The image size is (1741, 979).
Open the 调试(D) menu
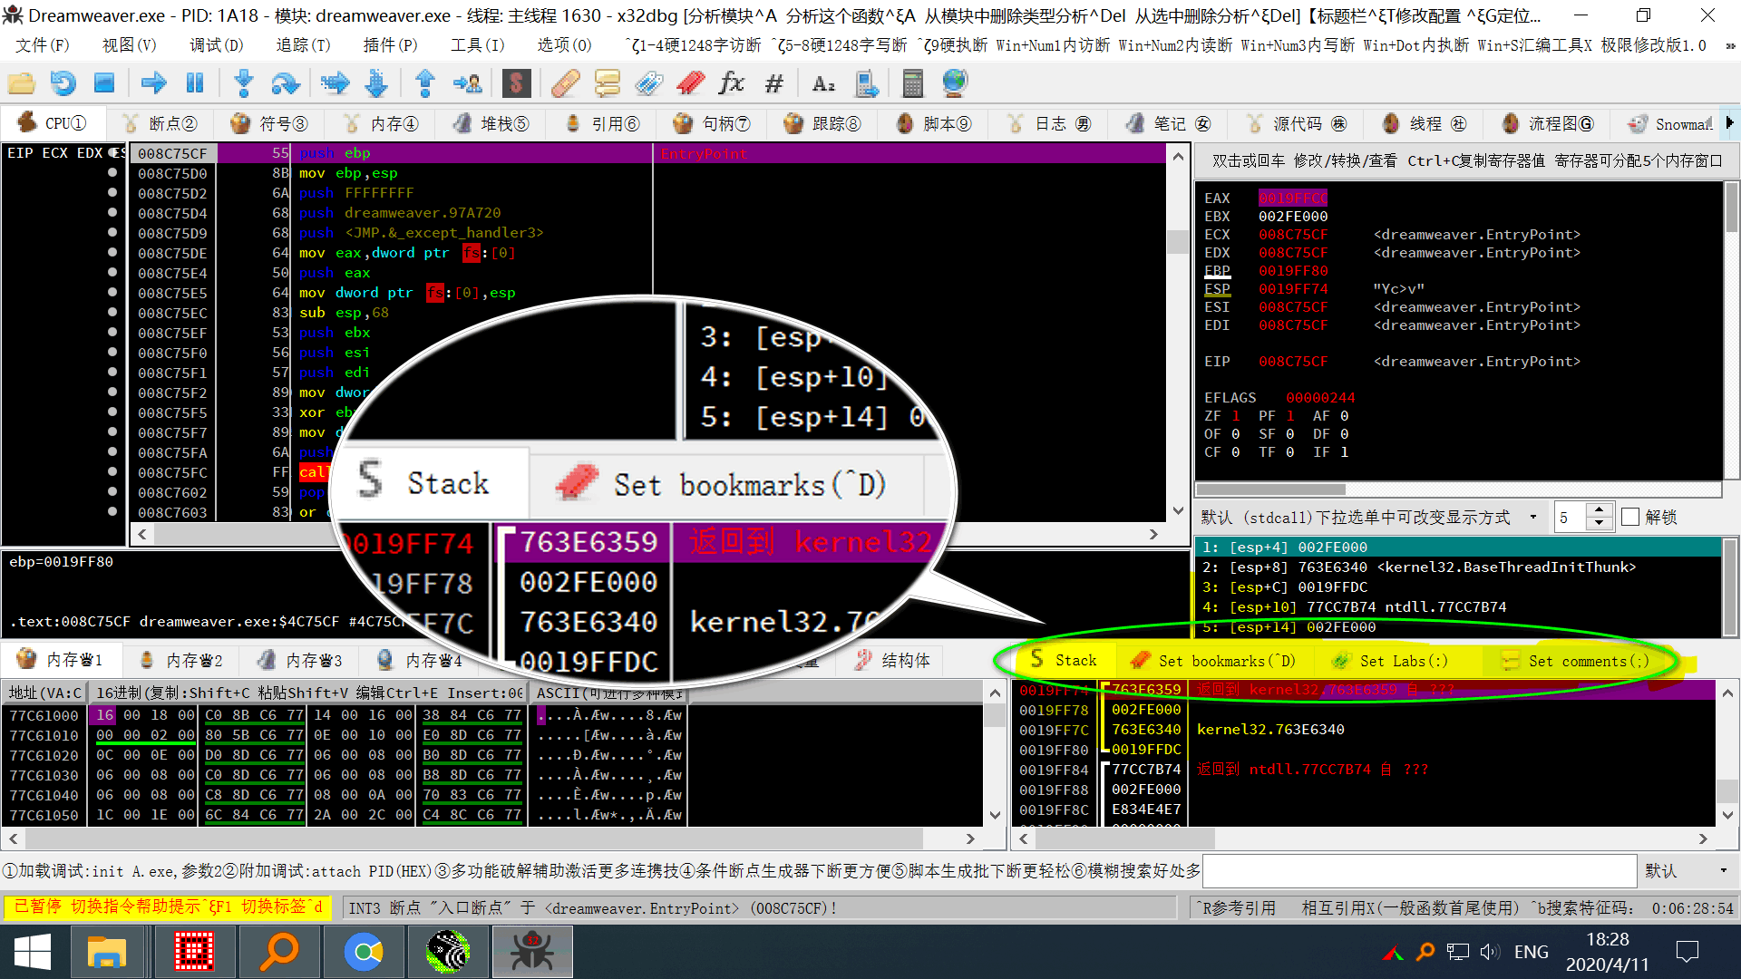click(x=216, y=44)
